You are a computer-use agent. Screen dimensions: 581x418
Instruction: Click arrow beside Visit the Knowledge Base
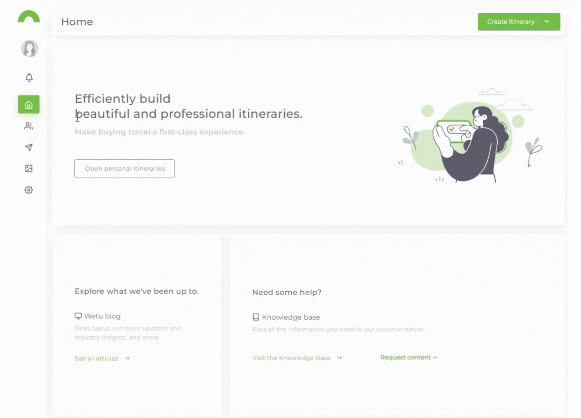(x=339, y=358)
